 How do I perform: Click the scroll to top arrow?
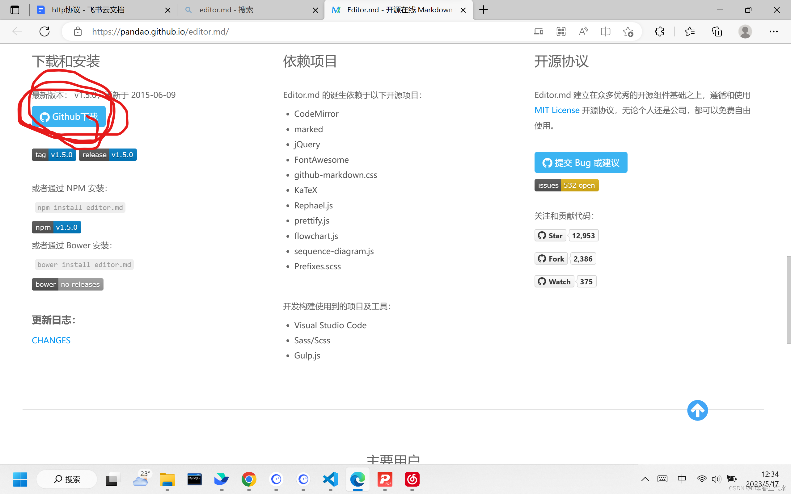698,410
